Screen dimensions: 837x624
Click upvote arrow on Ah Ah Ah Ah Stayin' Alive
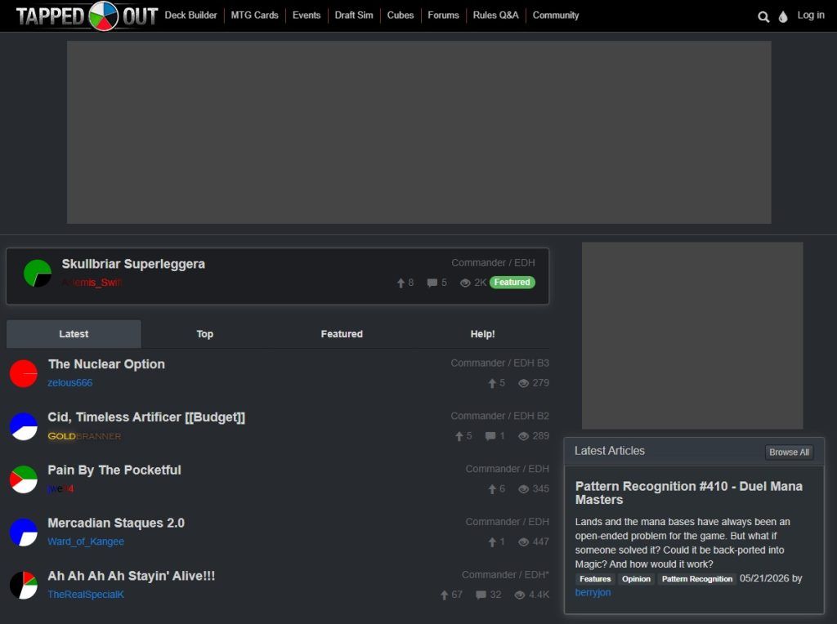point(444,595)
